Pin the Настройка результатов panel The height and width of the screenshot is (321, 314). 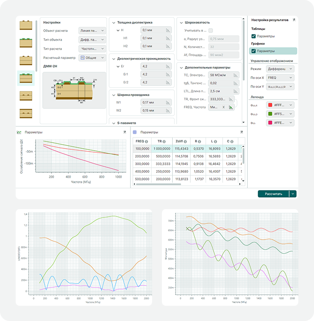click(x=294, y=20)
